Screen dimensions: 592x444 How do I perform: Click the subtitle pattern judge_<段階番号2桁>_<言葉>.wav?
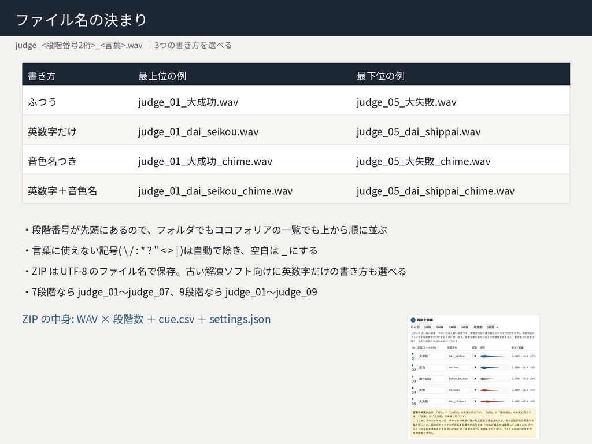[x=79, y=45]
